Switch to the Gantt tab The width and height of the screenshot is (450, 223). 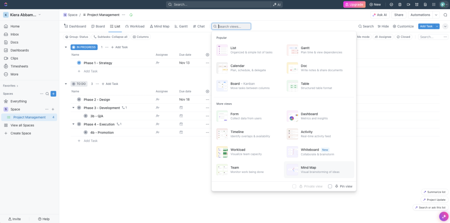click(x=181, y=26)
